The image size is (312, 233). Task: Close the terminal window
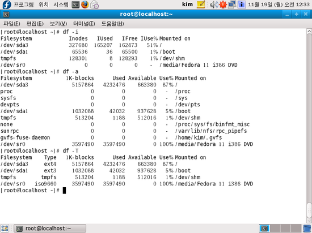(306, 15)
